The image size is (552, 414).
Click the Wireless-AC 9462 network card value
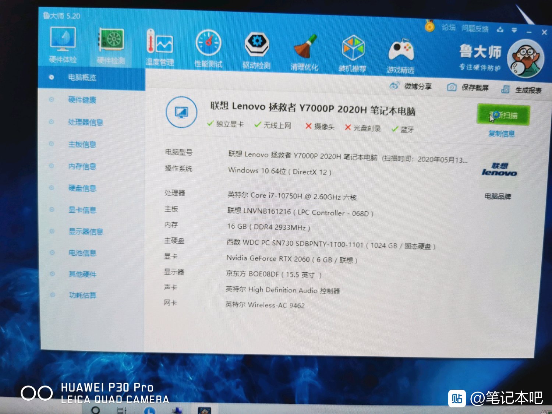[x=265, y=305]
